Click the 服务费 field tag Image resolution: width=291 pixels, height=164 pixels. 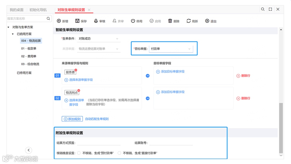coord(70,72)
